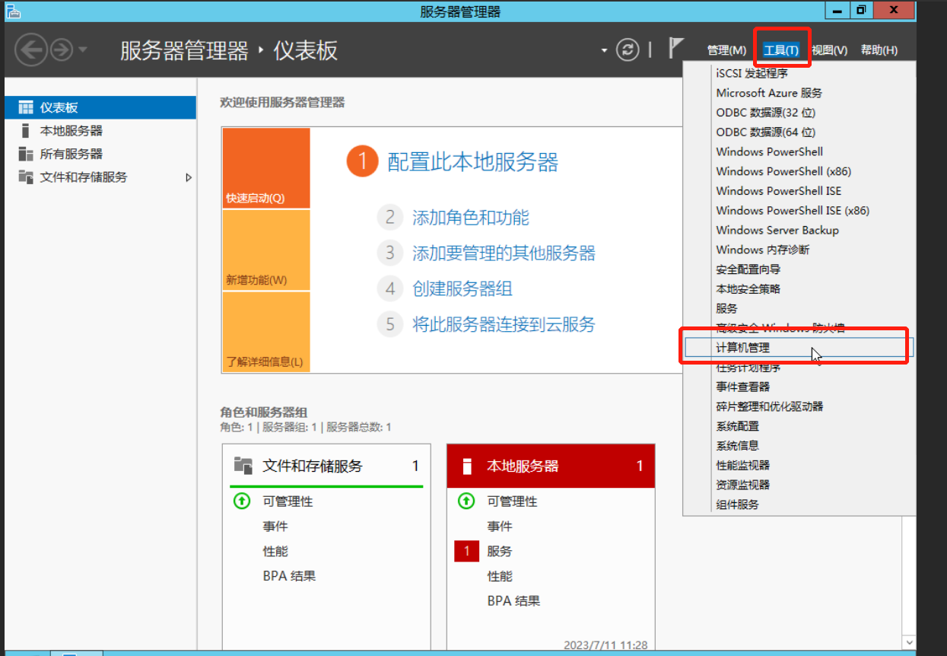
Task: Click the refresh icon in header
Action: pos(628,50)
